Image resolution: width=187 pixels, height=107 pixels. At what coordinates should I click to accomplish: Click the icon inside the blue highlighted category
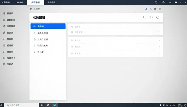point(34,26)
